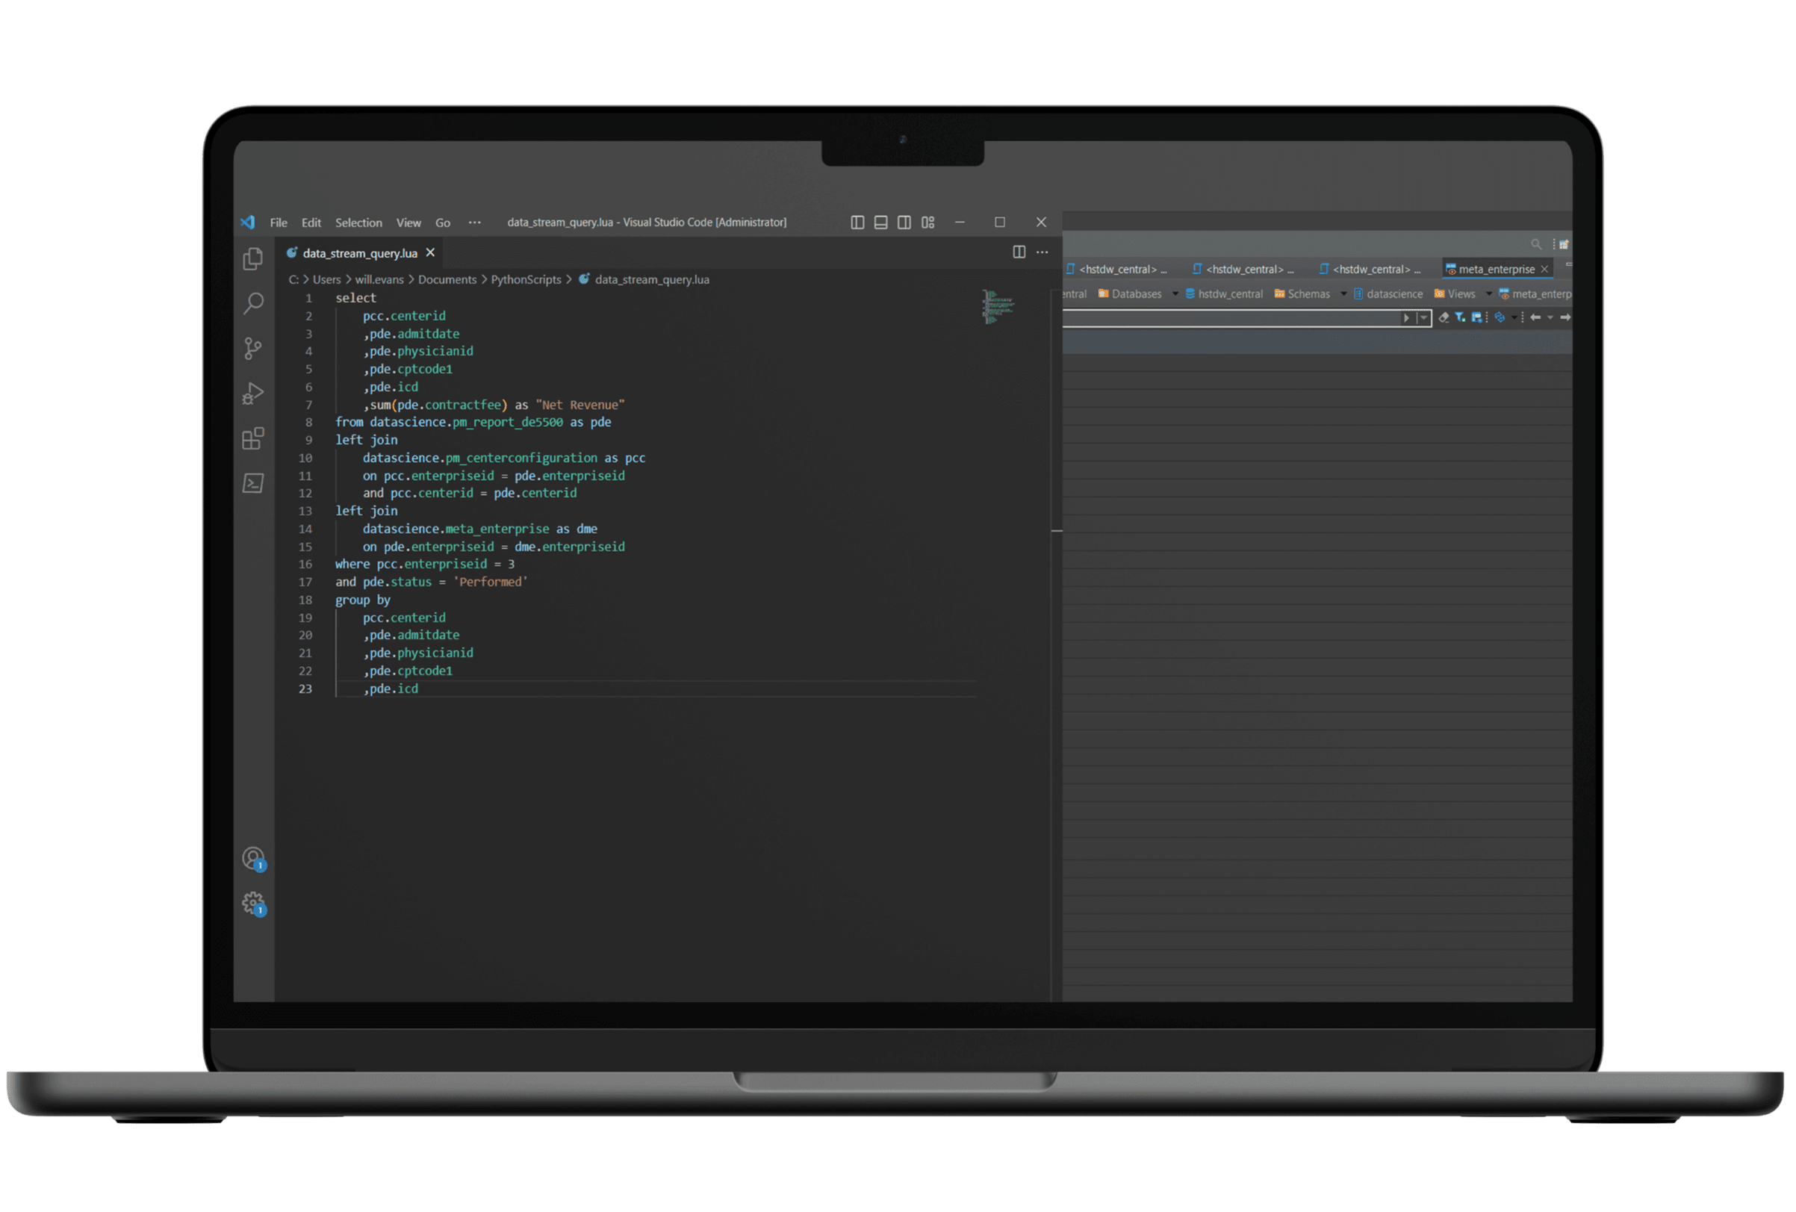Click the filter expression input field

(1232, 318)
